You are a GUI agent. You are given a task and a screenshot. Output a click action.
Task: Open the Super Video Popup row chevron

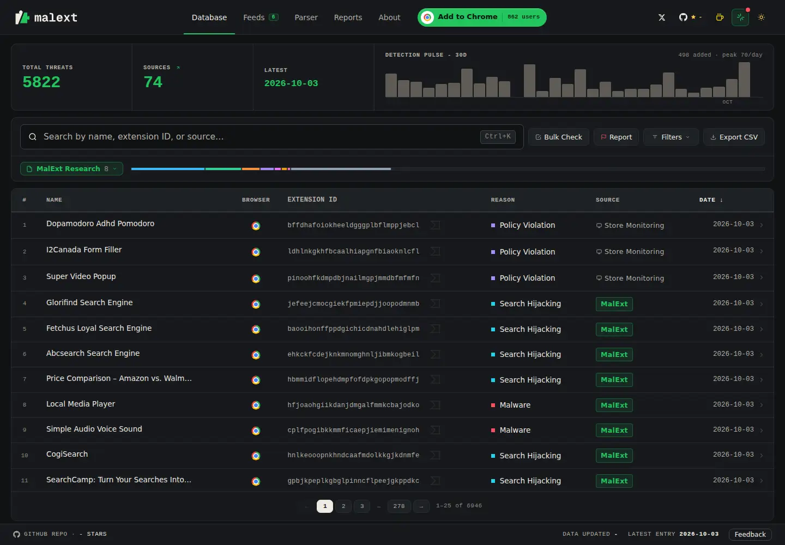point(762,277)
